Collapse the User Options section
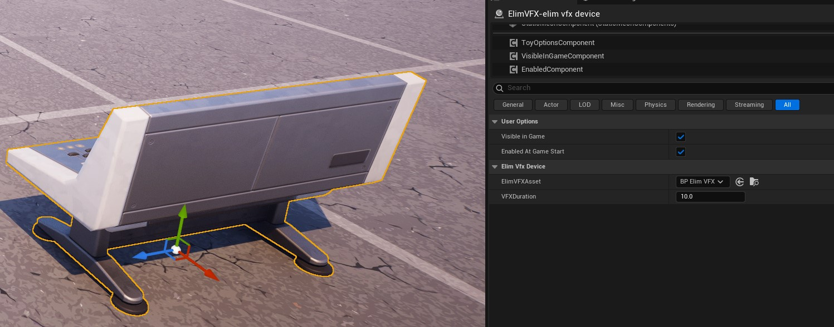The image size is (834, 327). pyautogui.click(x=495, y=122)
